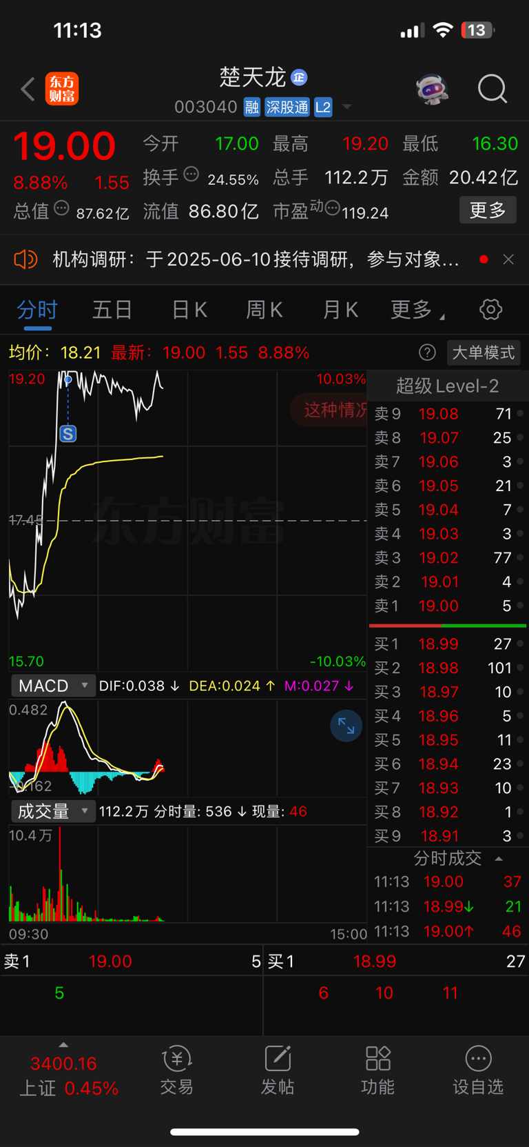
Task: Expand the 更多 chart period dropdown
Action: (417, 310)
